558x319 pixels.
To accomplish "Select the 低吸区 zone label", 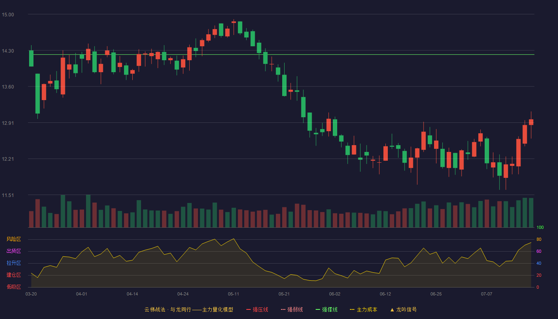I will pos(14,287).
